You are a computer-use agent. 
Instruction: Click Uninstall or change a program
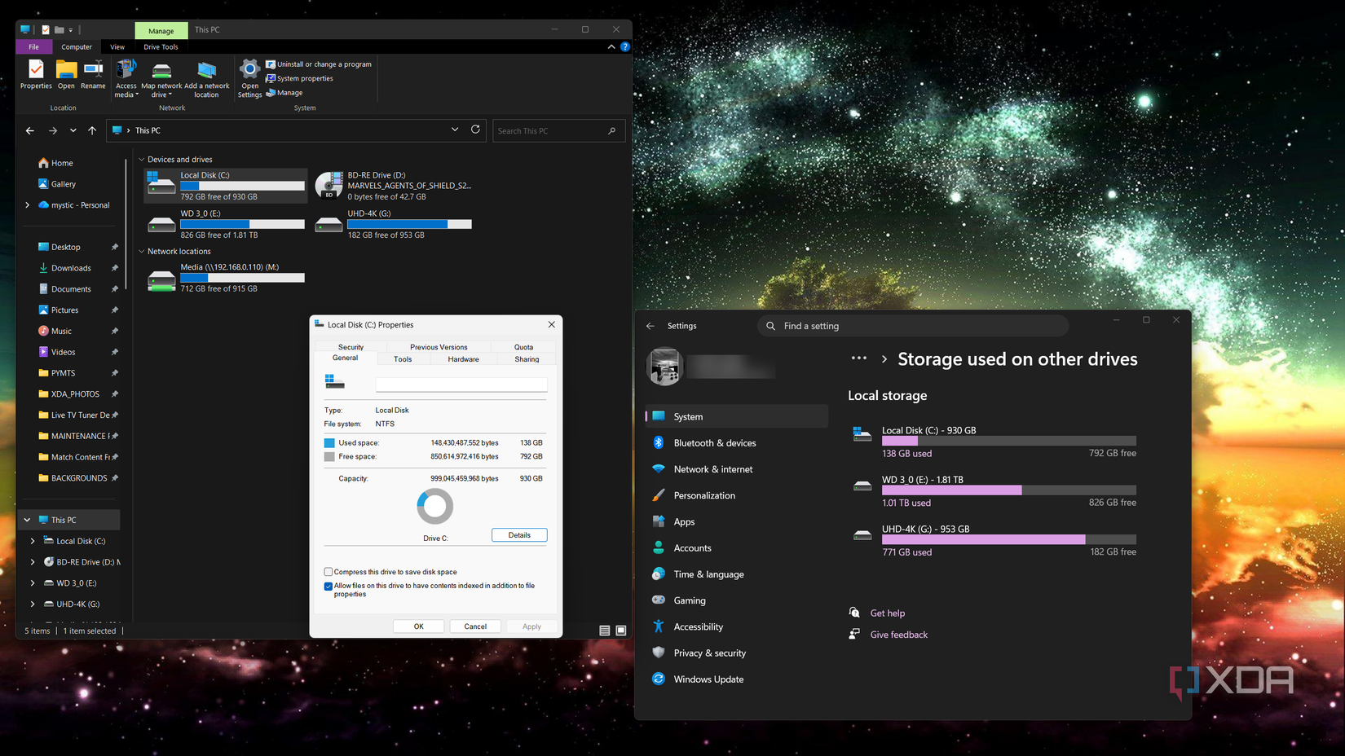point(319,64)
